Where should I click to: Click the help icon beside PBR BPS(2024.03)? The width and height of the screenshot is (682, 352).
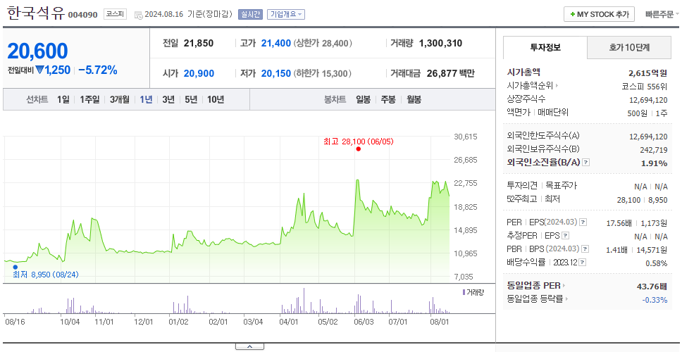coord(586,249)
